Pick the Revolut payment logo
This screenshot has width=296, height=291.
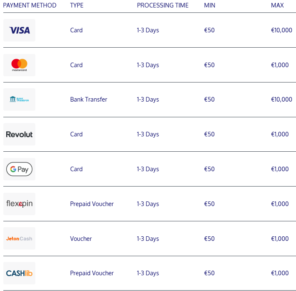pyautogui.click(x=19, y=134)
